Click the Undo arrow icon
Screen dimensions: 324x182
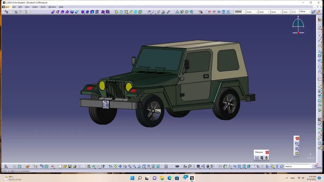[x=93, y=166]
